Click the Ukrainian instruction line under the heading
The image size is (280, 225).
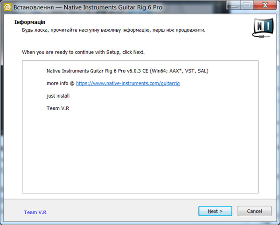pyautogui.click(x=113, y=30)
